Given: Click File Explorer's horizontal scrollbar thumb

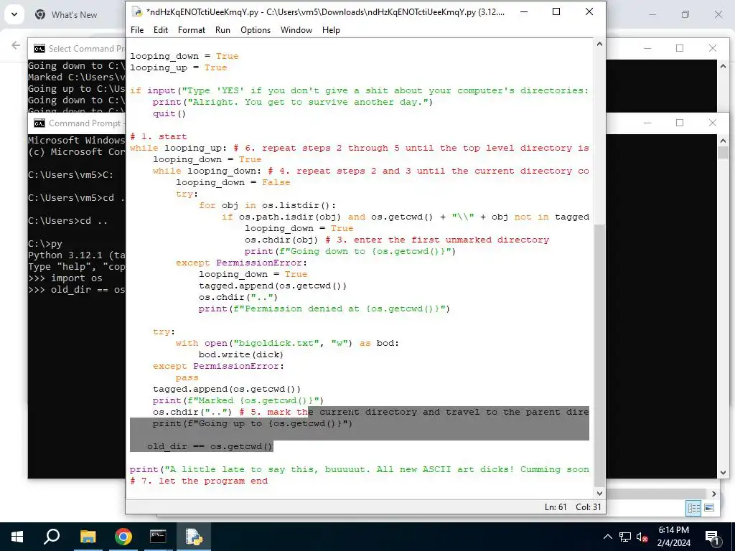Looking at the screenshot, I should (x=656, y=494).
